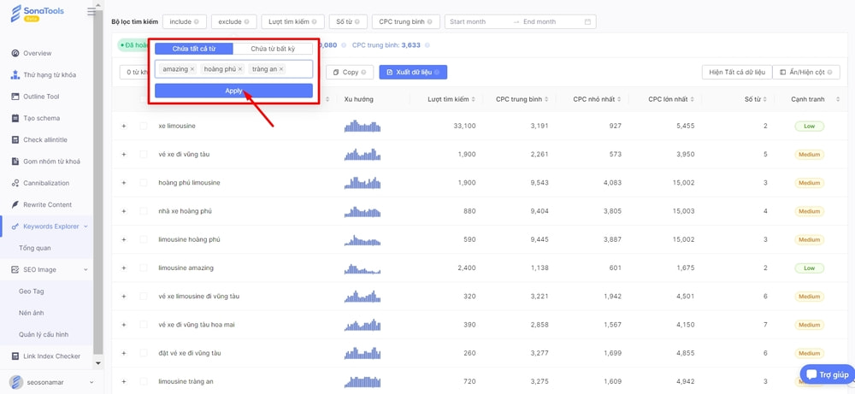Open the Outline Tool icon
The image size is (855, 394).
pos(15,97)
